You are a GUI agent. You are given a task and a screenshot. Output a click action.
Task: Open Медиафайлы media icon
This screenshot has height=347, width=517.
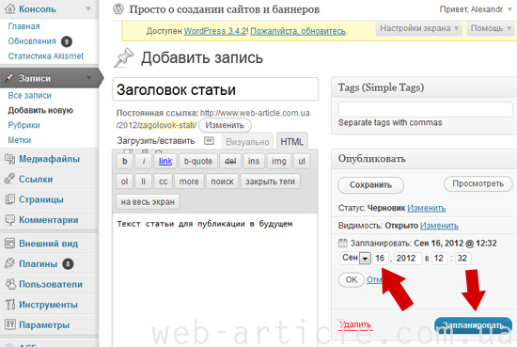pos(10,159)
